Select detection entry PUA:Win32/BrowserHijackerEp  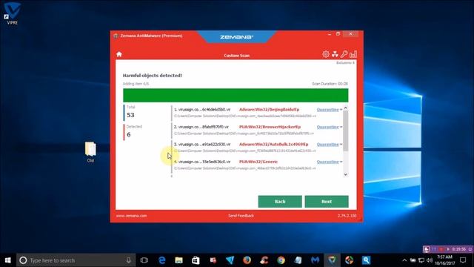coord(270,127)
